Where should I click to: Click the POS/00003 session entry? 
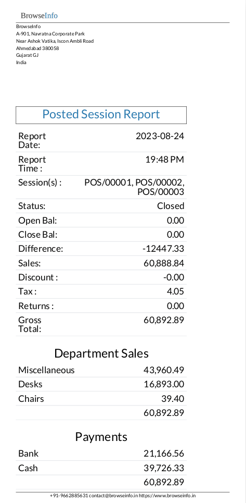coord(161,192)
